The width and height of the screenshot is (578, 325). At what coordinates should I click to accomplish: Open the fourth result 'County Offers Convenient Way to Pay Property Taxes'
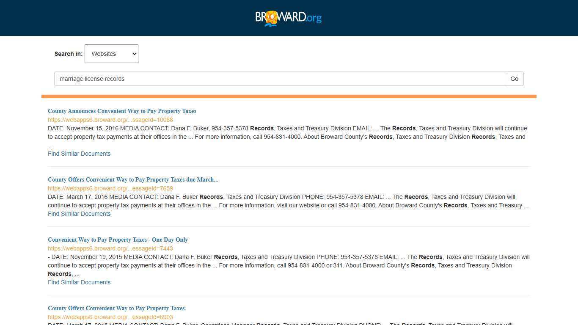click(x=116, y=308)
